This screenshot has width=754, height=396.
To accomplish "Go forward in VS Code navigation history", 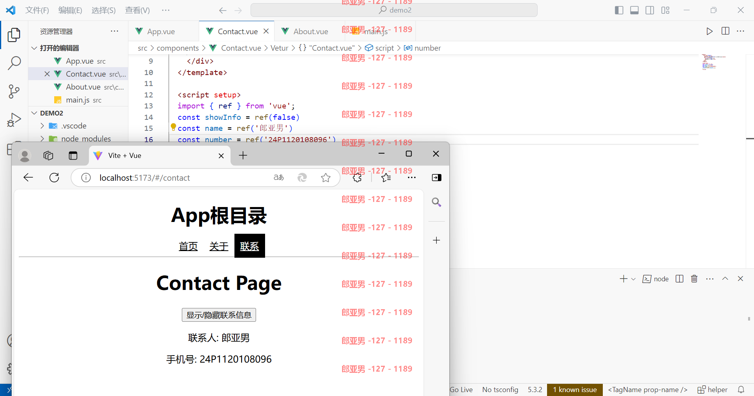I will coord(238,11).
